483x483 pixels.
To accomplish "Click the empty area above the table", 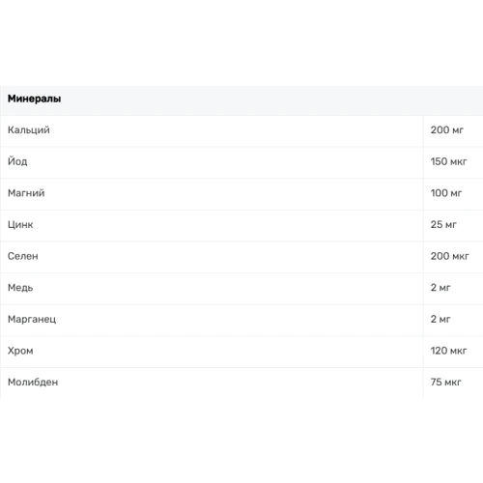I will point(241,42).
